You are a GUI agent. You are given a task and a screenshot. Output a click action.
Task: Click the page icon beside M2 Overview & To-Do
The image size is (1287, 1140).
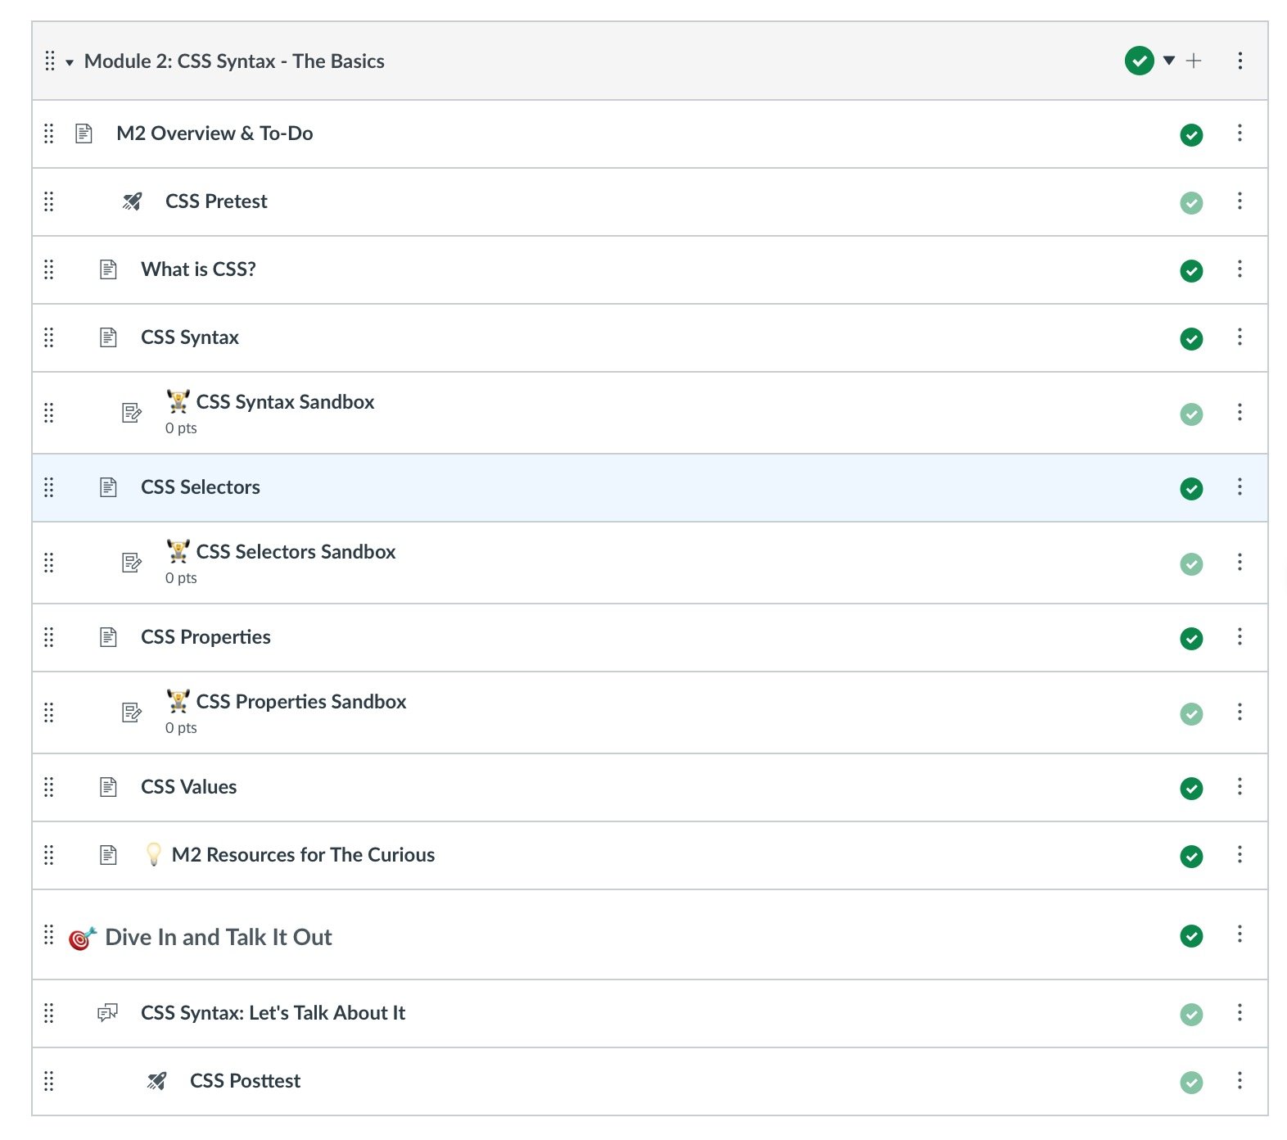84,133
